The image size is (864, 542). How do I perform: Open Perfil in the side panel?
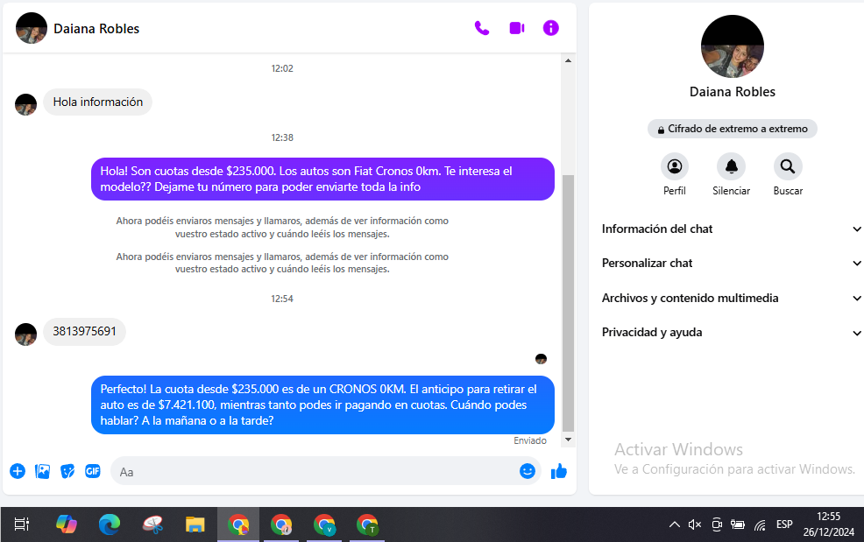tap(675, 166)
